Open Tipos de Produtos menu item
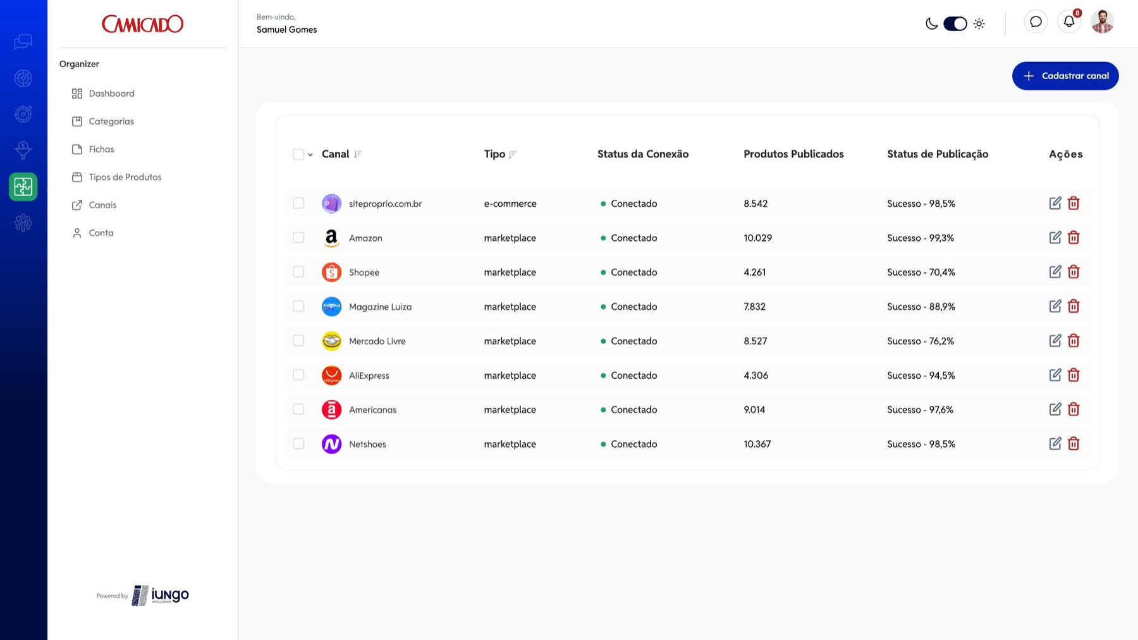This screenshot has width=1138, height=640. coord(117,177)
